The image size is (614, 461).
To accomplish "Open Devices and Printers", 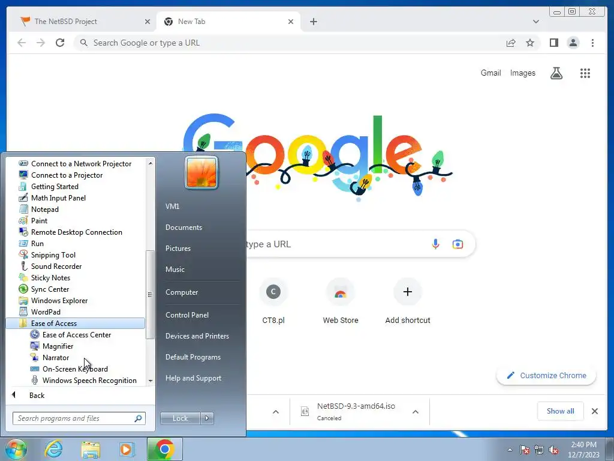I will [x=197, y=336].
